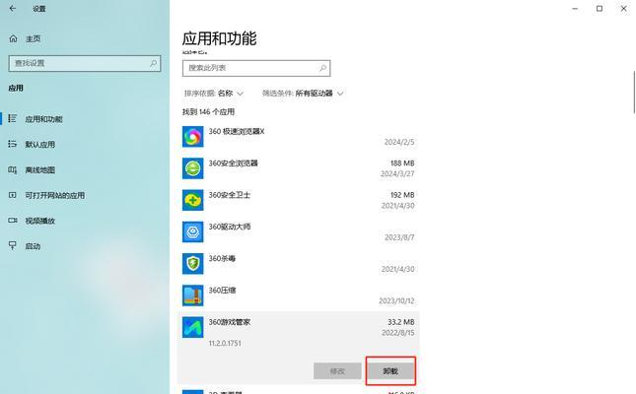This screenshot has height=394, width=636.
Task: Open 应用和功能 in the sidebar
Action: click(43, 119)
